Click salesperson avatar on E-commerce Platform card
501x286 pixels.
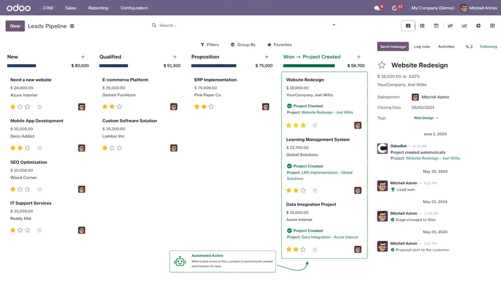point(174,107)
